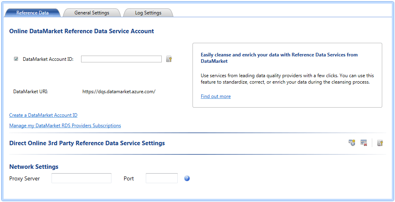Image resolution: width=395 pixels, height=202 pixels.
Task: Select the https://dqs.datamarket.azure.com/ URI text
Action: [119, 92]
